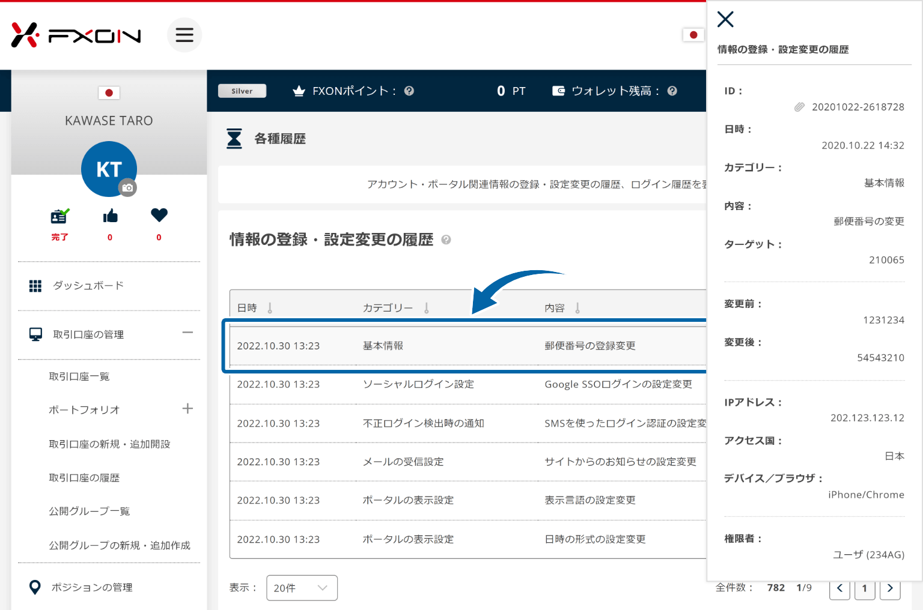Sort table by 日時 column arrow
Viewport: 923px width, 610px height.
pos(270,308)
